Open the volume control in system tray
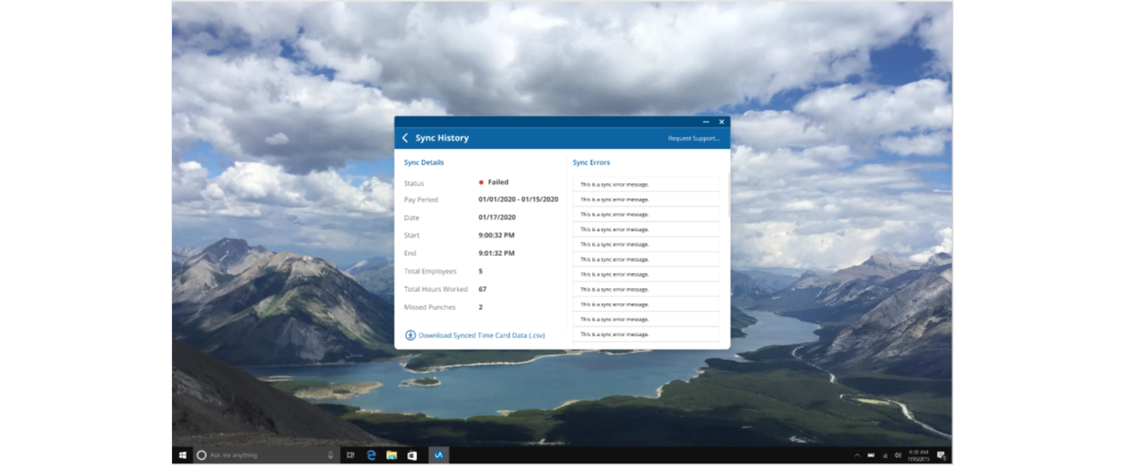Image resolution: width=1124 pixels, height=465 pixels. [x=898, y=455]
